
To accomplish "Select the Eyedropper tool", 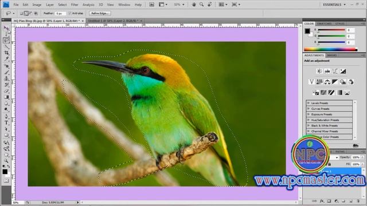I will pyautogui.click(x=6, y=59).
